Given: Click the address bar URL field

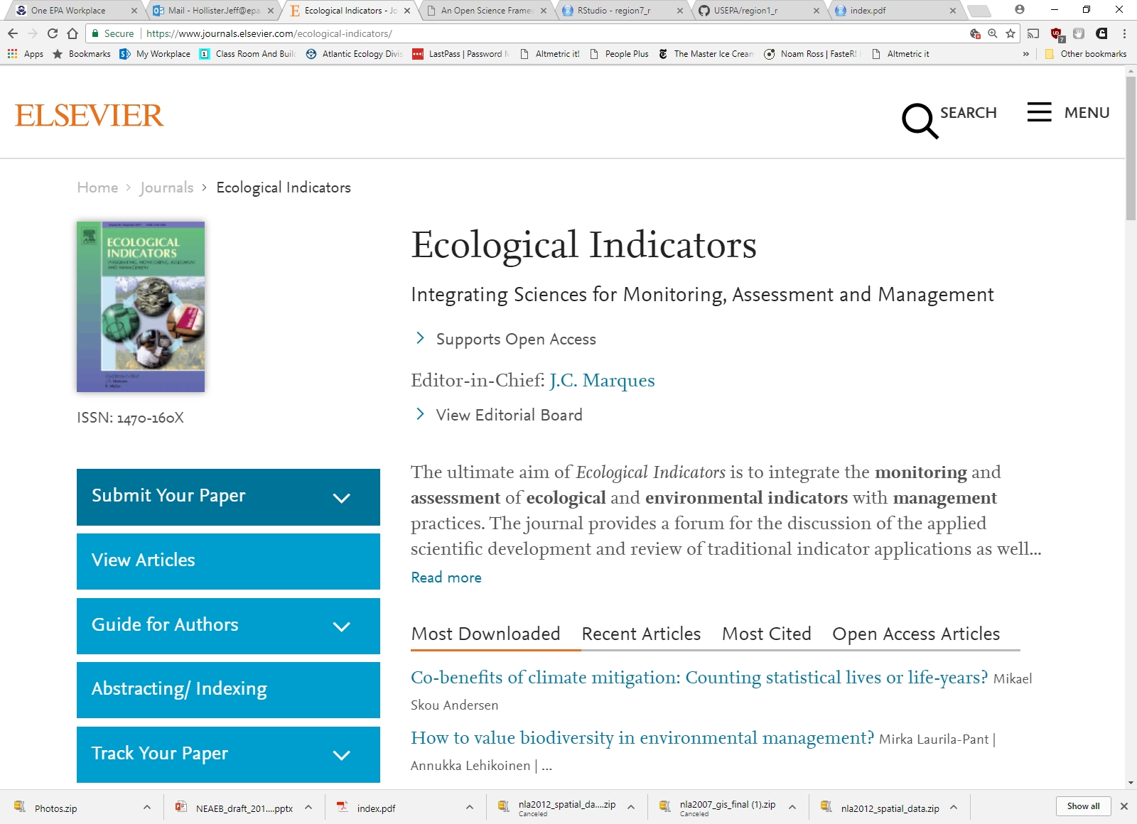Looking at the screenshot, I should (x=554, y=33).
